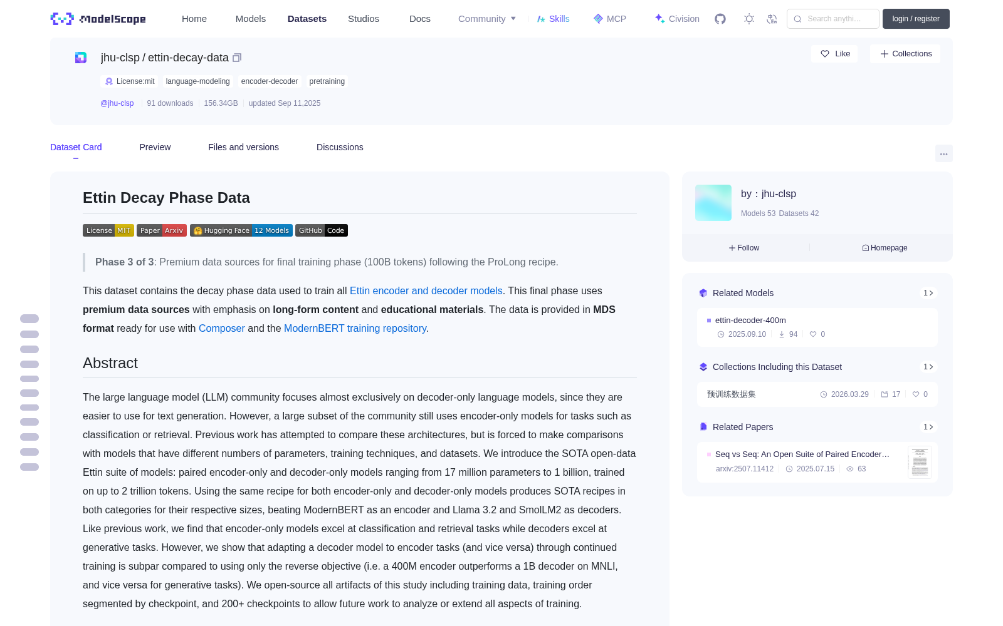Toggle light/dark theme sun icon
This screenshot has width=1003, height=626.
[749, 19]
